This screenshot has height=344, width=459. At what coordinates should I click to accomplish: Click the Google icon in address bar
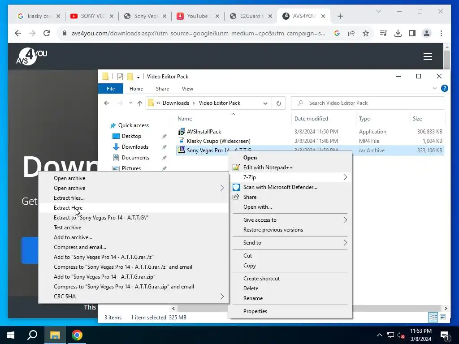[337, 33]
